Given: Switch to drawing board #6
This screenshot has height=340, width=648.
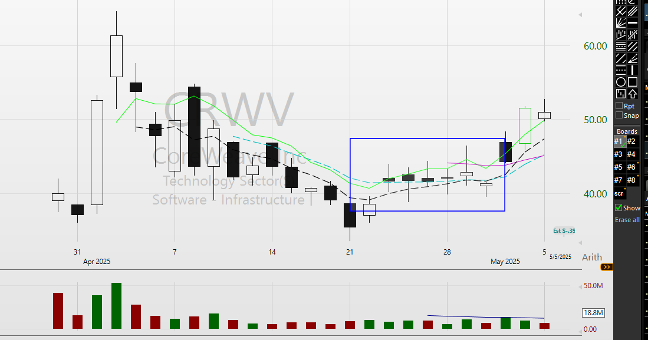Looking at the screenshot, I should pyautogui.click(x=632, y=167).
